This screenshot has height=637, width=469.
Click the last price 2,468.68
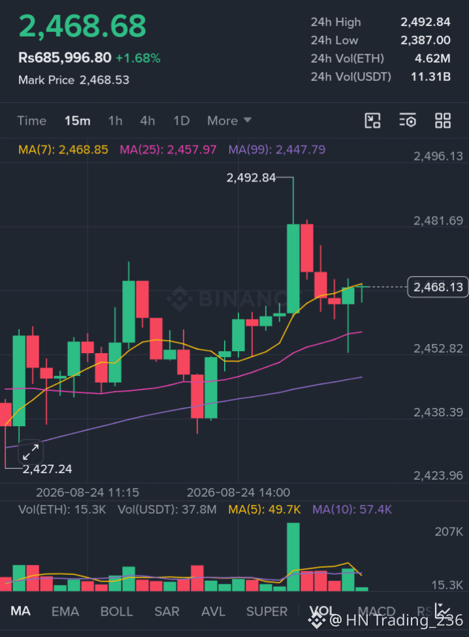[82, 26]
